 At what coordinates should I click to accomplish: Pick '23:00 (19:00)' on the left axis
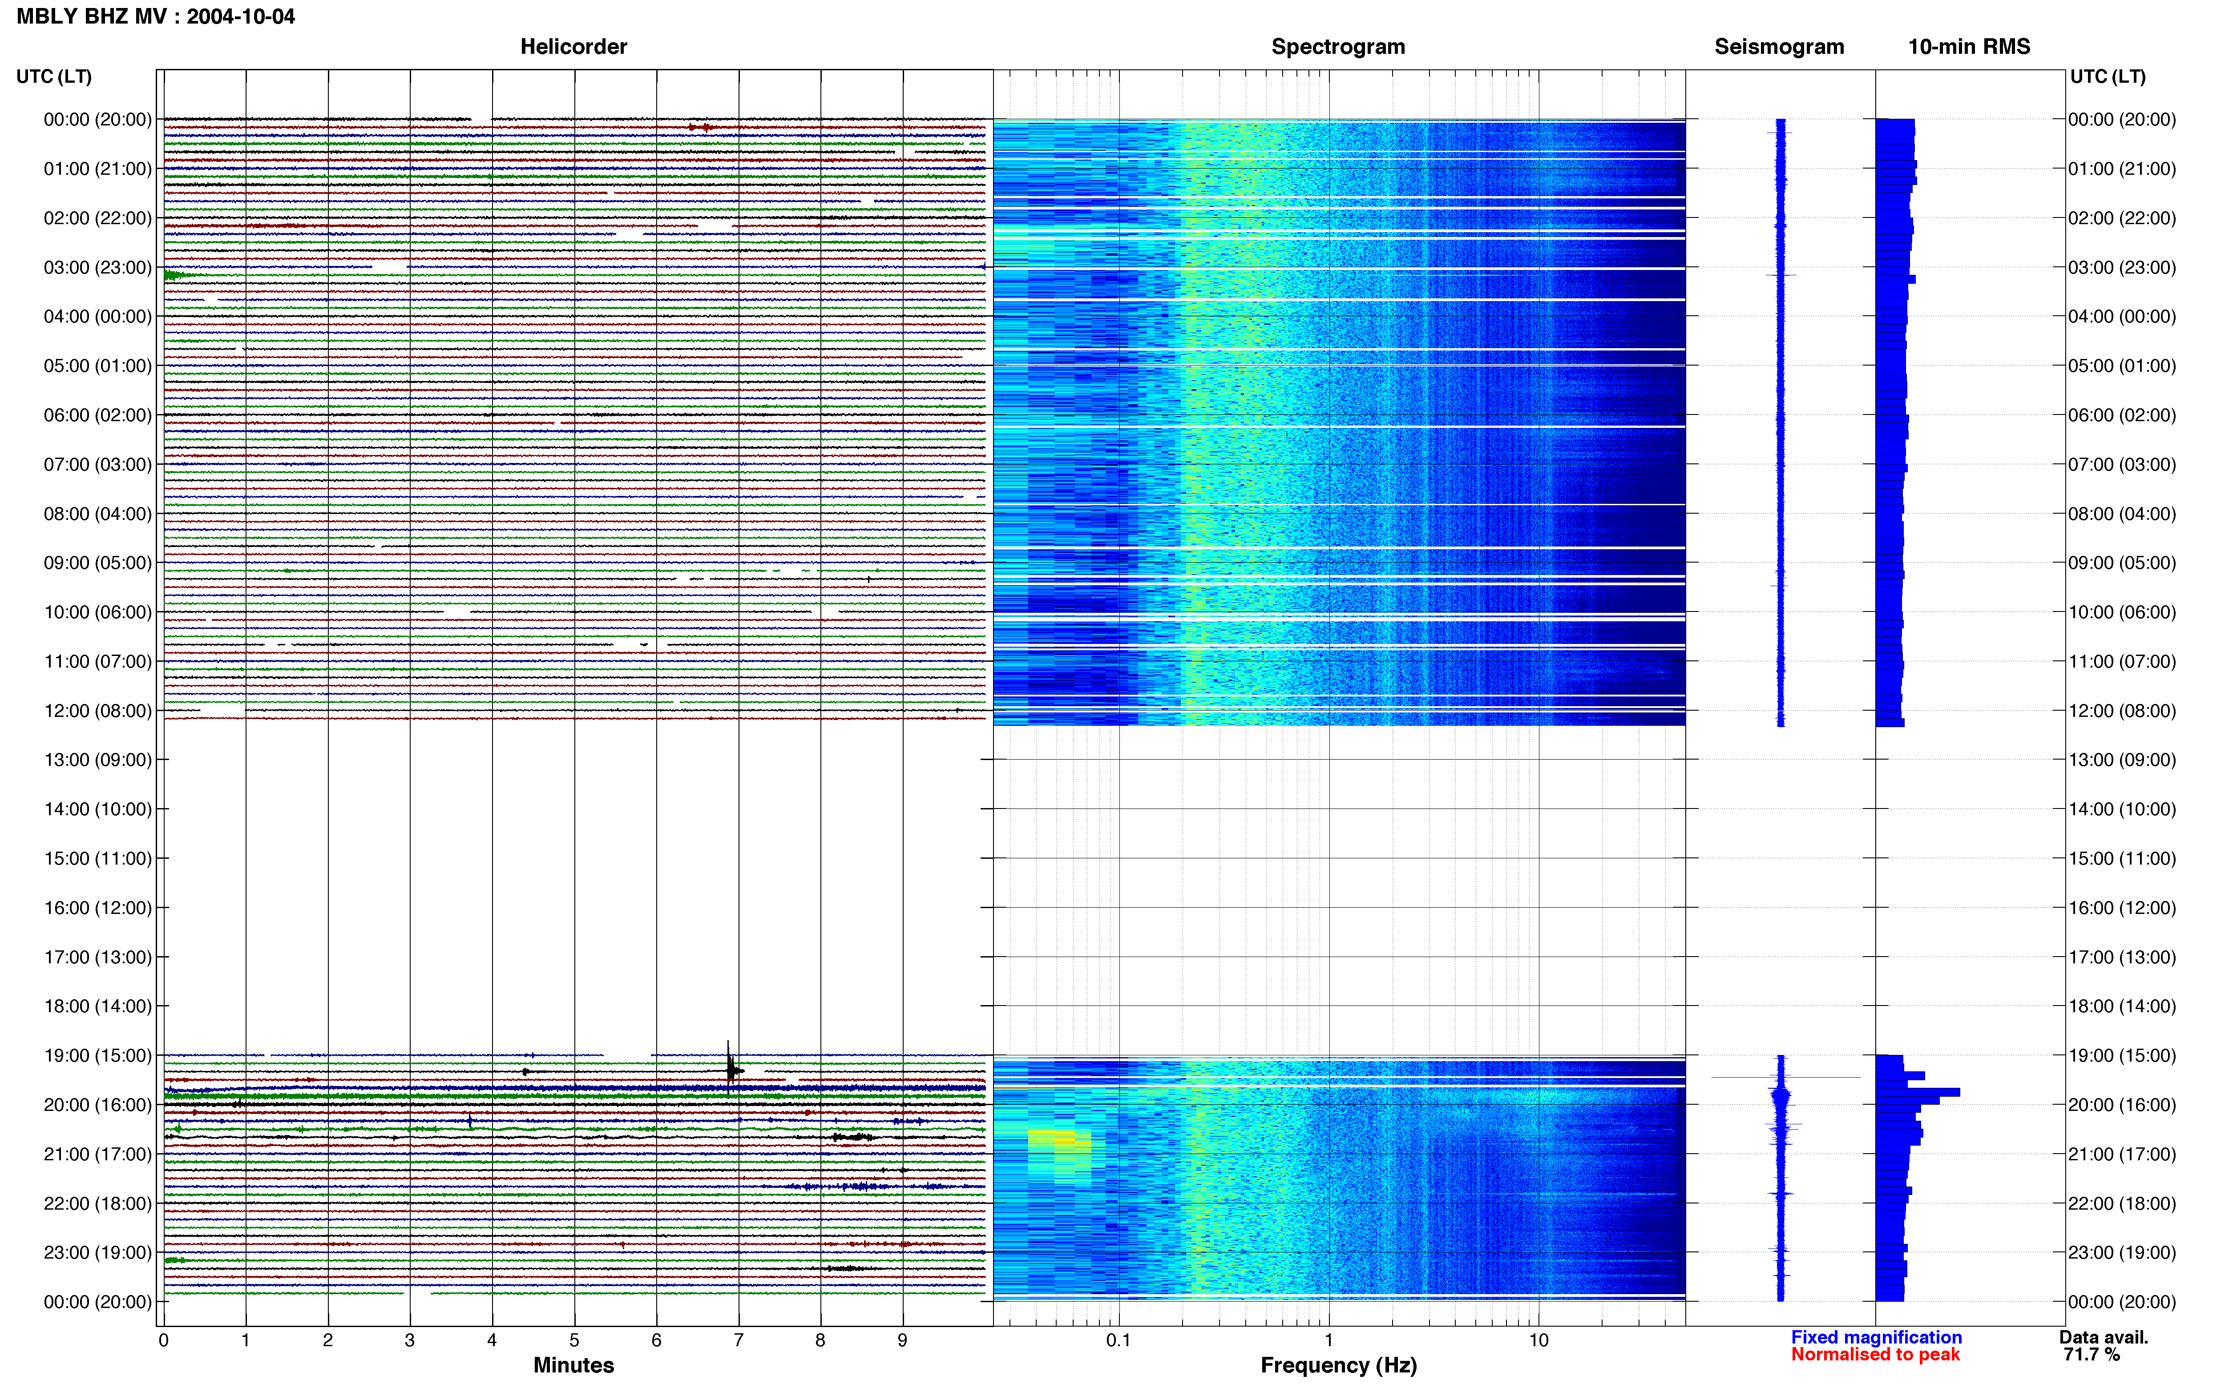point(98,1253)
